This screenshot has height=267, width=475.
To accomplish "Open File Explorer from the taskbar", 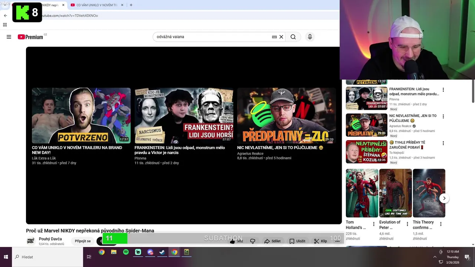I will pos(114,252).
